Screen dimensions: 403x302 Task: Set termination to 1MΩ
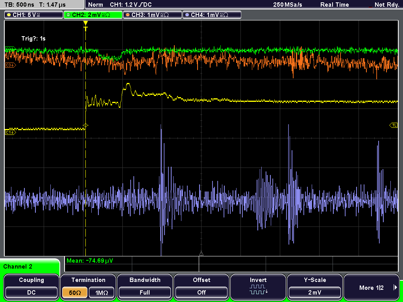pos(102,293)
